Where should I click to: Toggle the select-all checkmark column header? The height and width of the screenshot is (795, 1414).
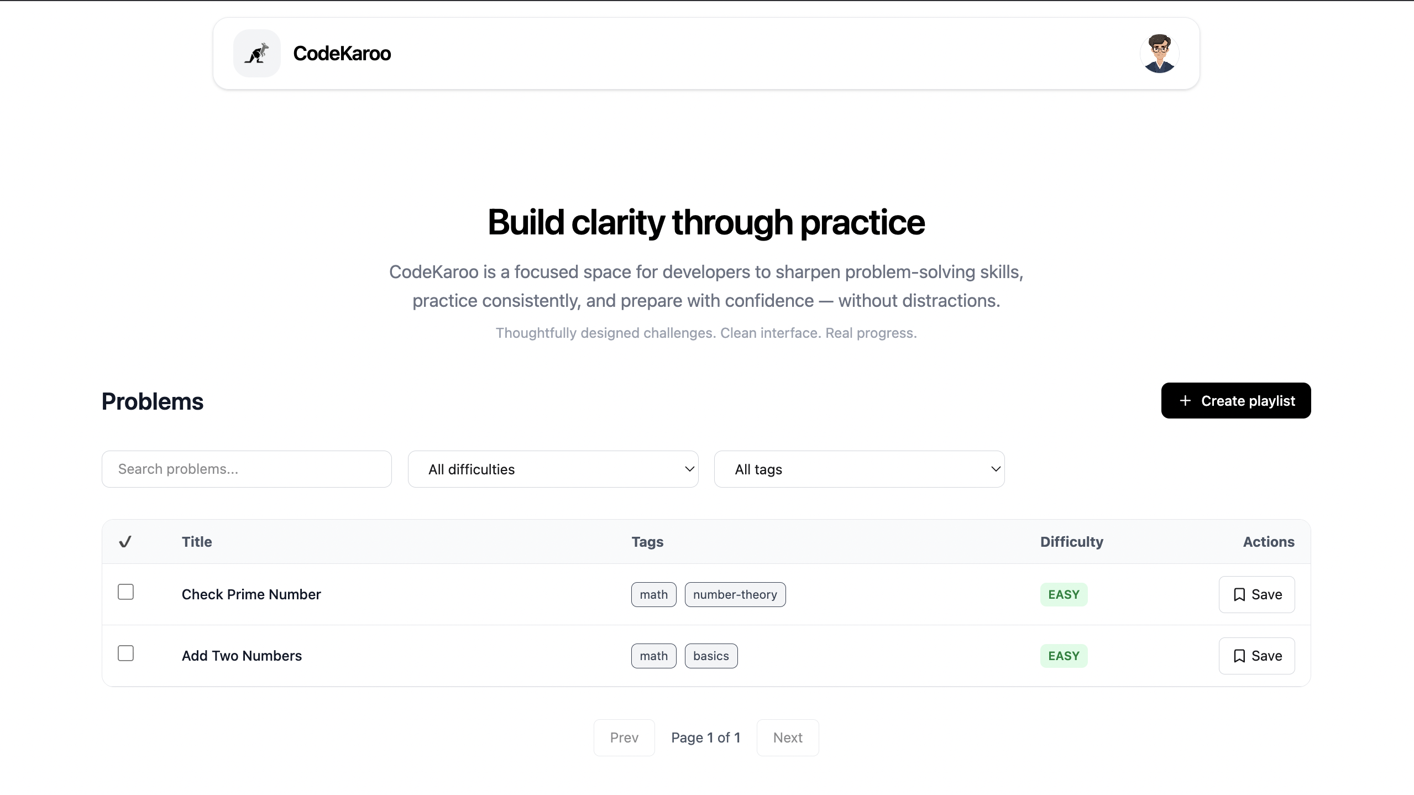point(125,542)
